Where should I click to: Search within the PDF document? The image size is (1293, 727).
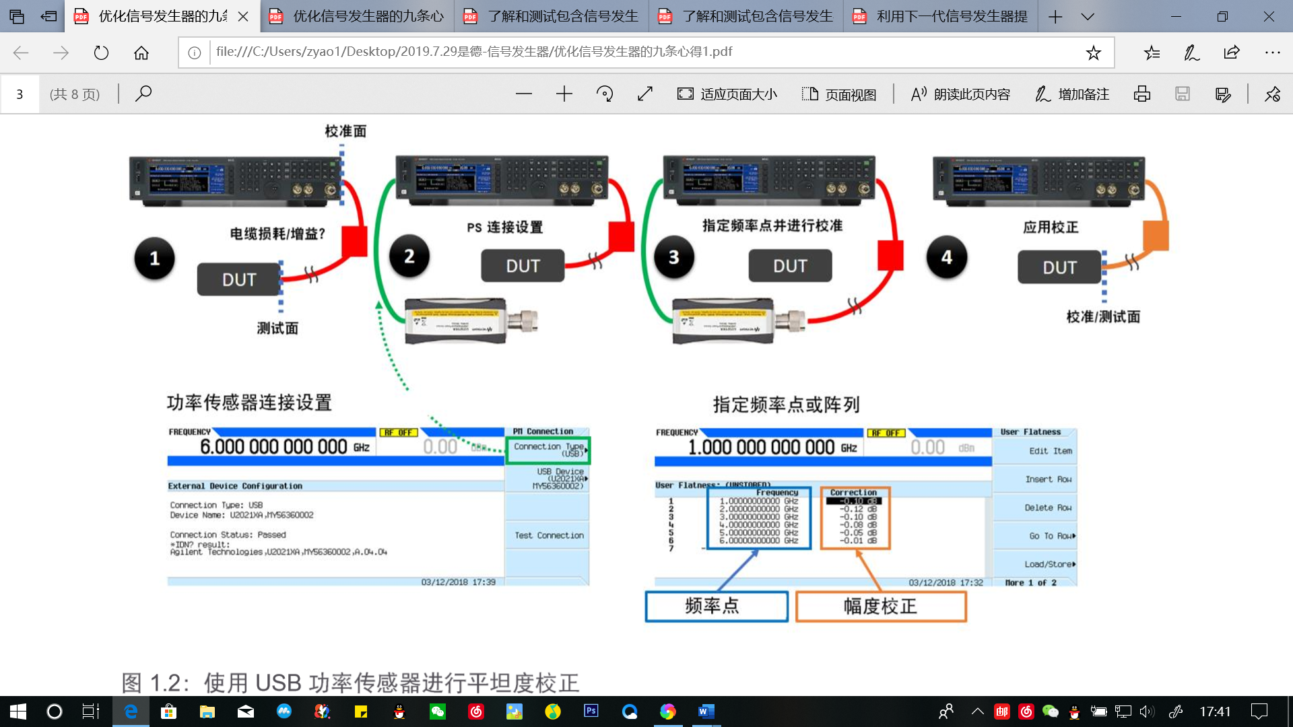tap(143, 94)
